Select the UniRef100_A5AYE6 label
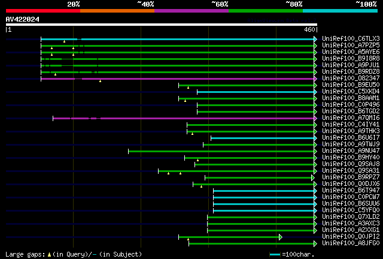Screen dimensions: 383x259 coord(351,52)
